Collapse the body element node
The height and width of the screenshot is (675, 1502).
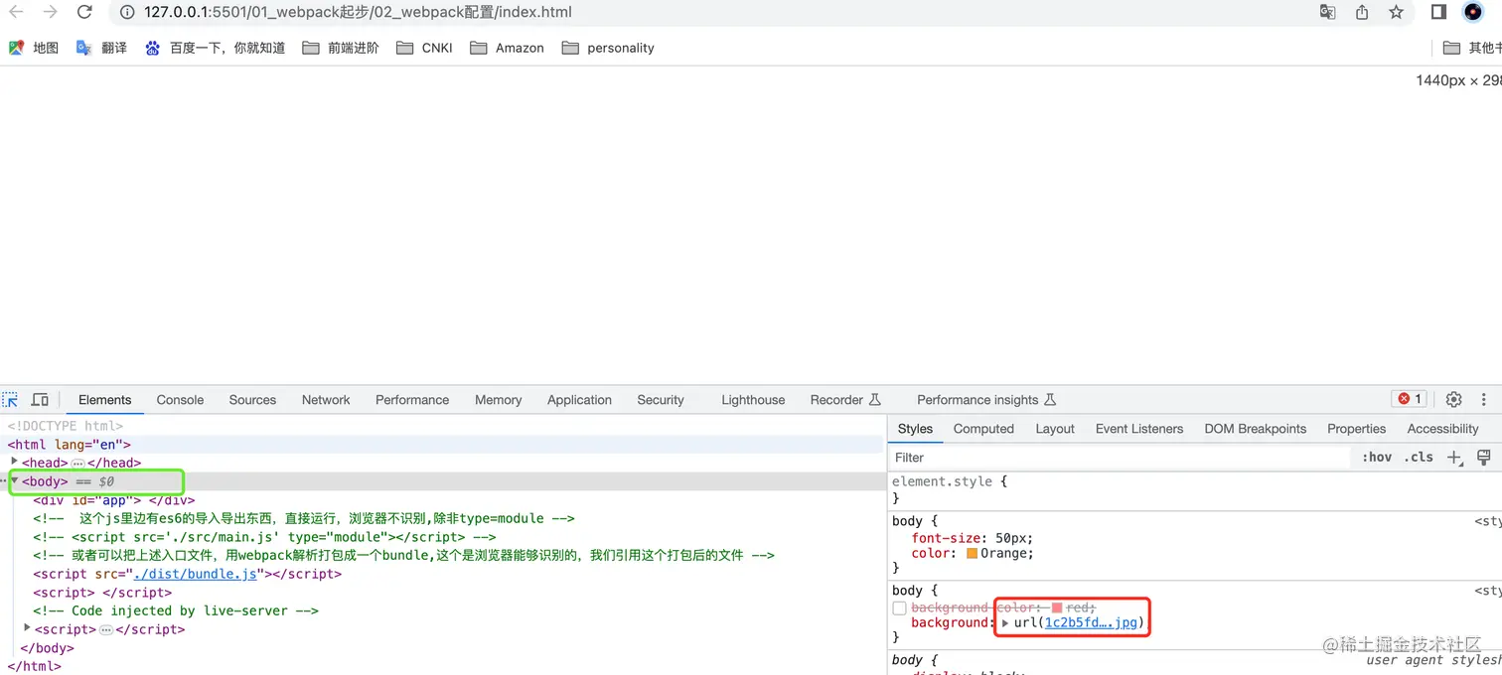click(14, 480)
